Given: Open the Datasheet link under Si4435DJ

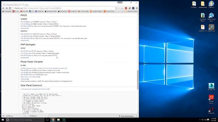Looking at the screenshot, I should pyautogui.click(x=25, y=40).
